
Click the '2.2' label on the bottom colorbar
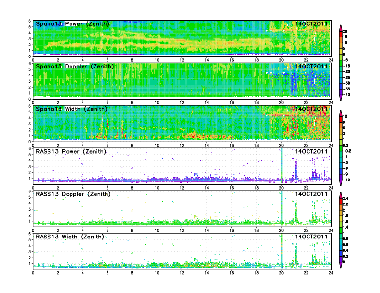click(346, 204)
